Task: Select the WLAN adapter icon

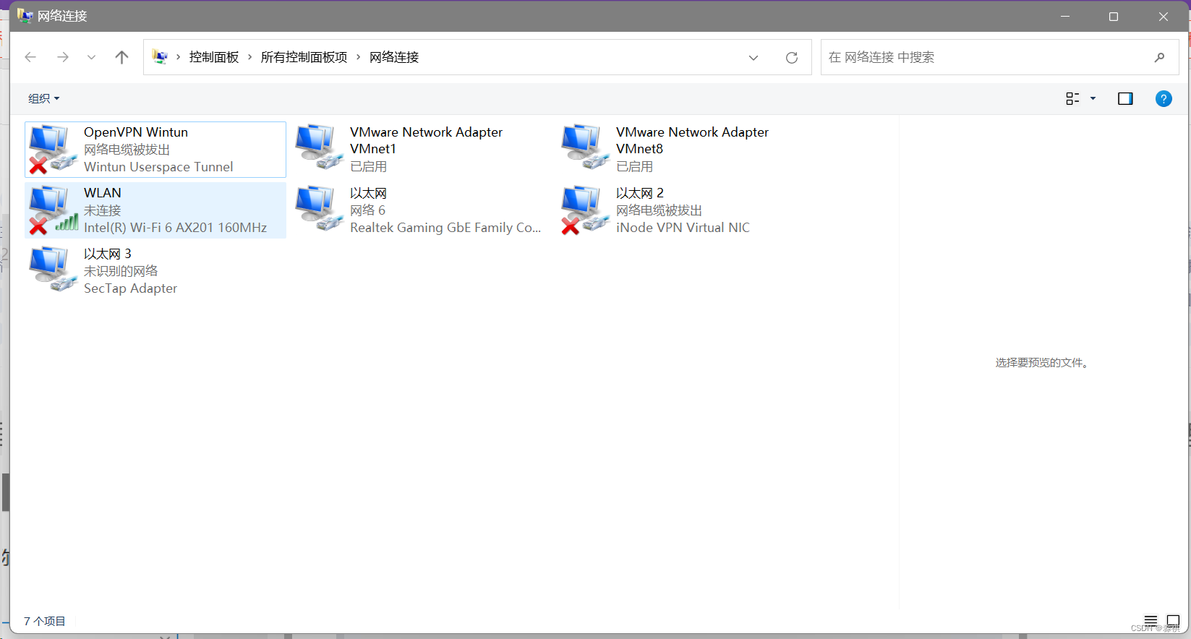Action: point(52,210)
